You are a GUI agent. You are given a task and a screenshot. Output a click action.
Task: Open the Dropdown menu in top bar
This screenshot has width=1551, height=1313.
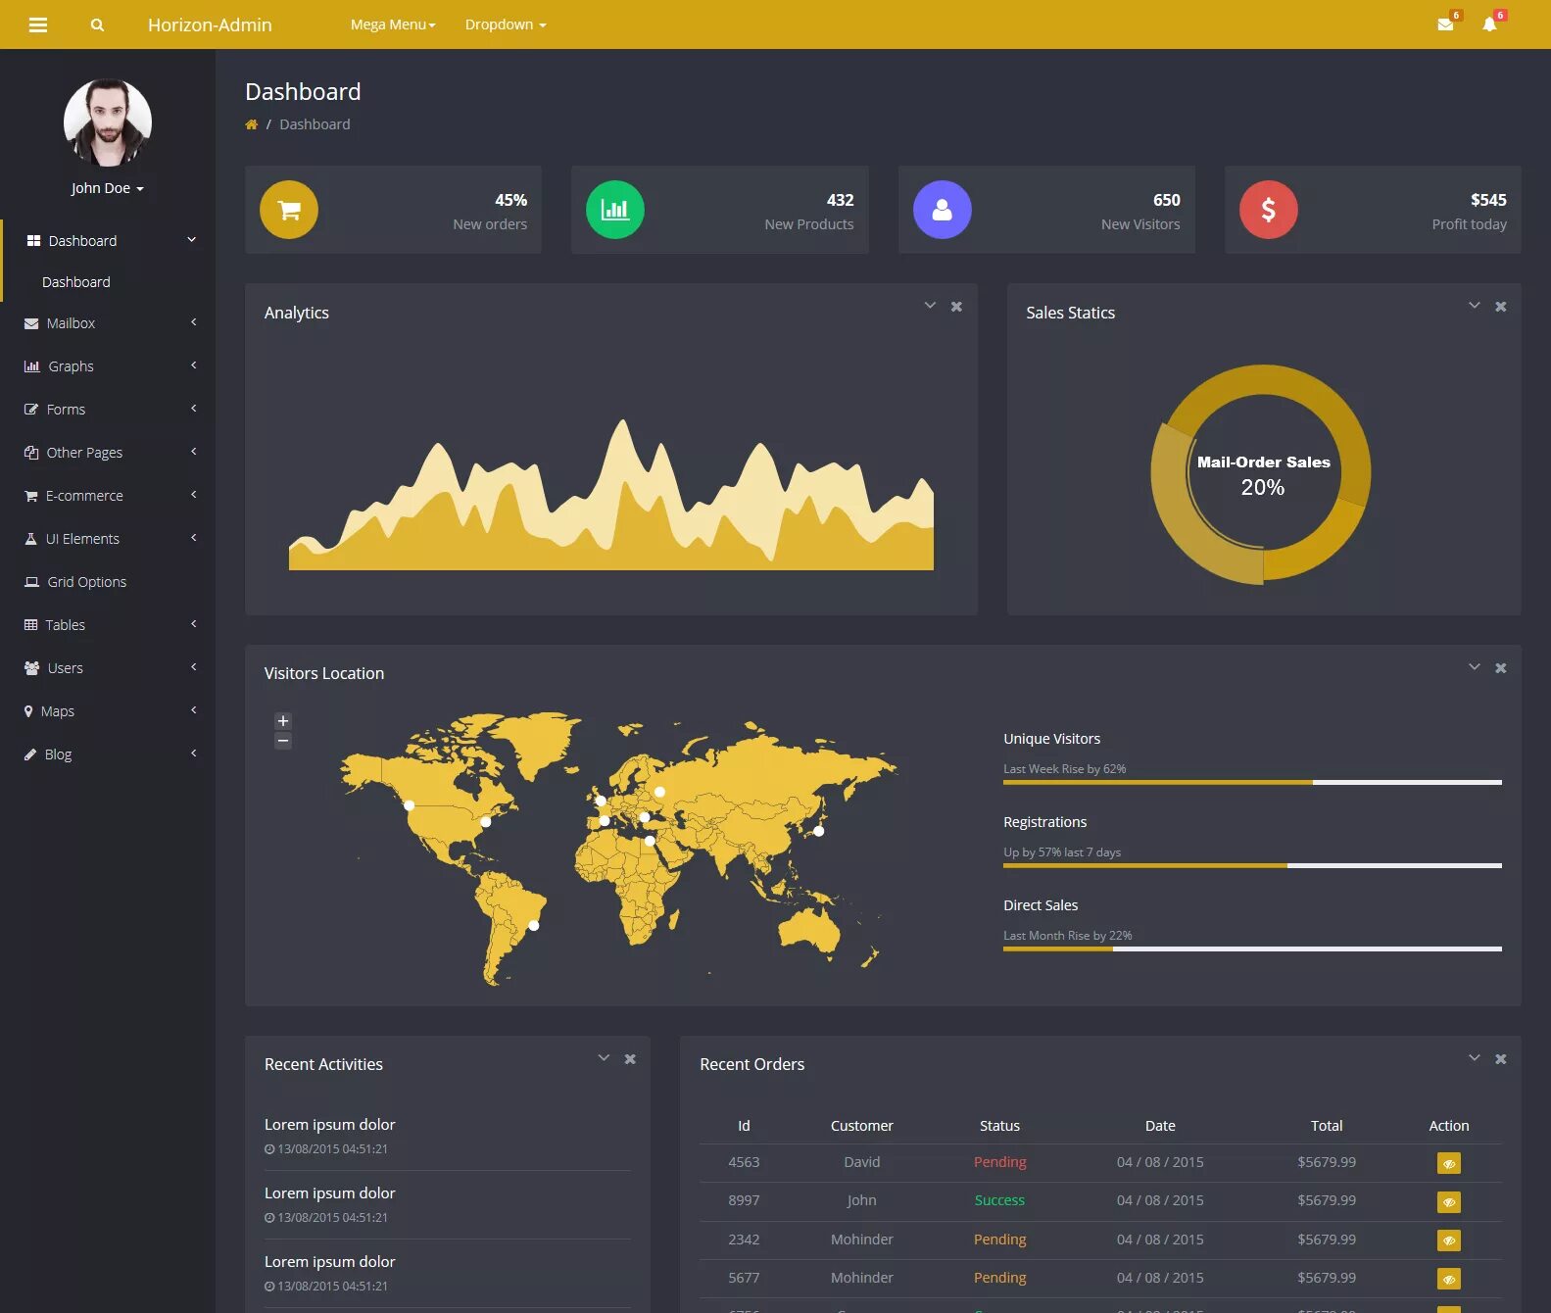[506, 24]
